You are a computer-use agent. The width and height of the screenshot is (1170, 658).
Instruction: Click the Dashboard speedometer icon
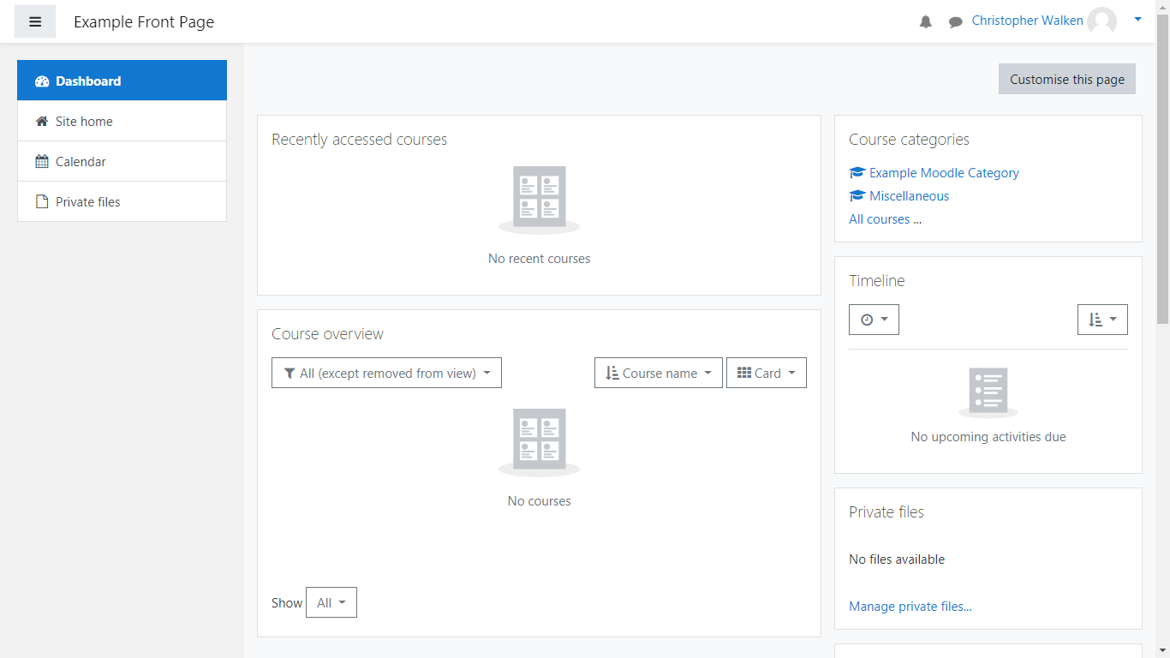(42, 81)
